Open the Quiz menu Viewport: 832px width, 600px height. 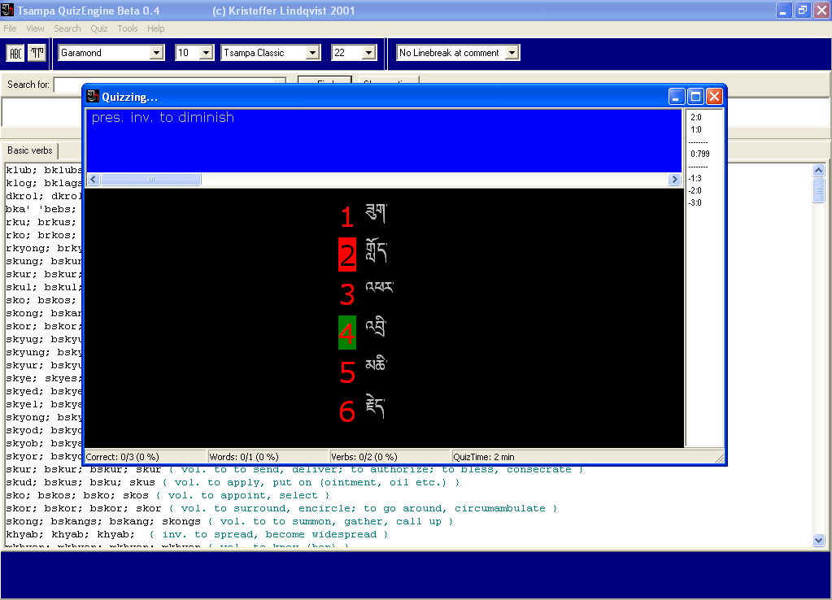(x=98, y=28)
